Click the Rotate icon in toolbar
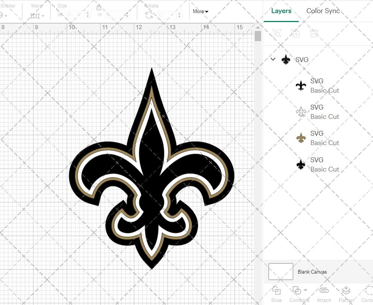This screenshot has height=305, width=373. tap(149, 15)
